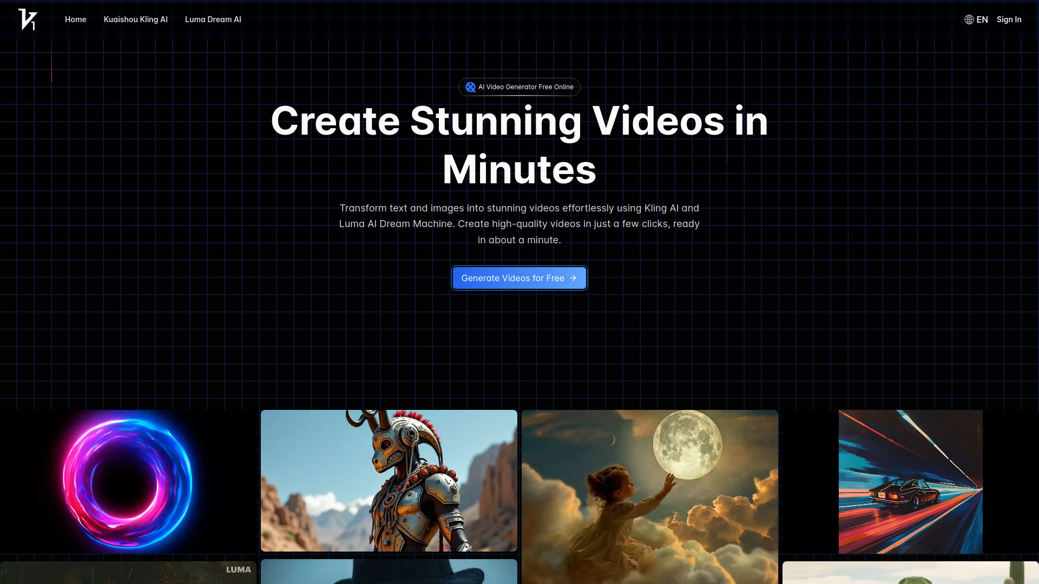Open the Luma Dream AI page
Viewport: 1039px width, 584px height.
pyautogui.click(x=213, y=19)
